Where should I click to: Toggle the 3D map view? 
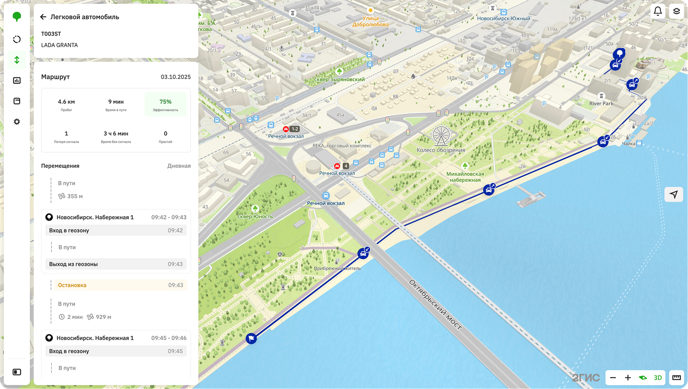[x=657, y=378]
